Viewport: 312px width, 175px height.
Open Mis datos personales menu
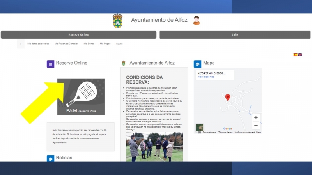pos(38,44)
